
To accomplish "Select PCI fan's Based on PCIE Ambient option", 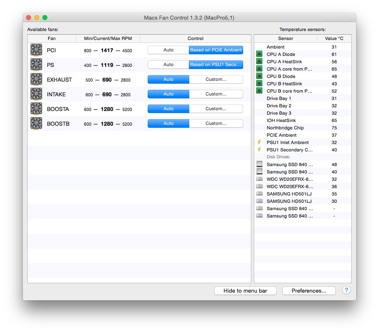I will 216,50.
